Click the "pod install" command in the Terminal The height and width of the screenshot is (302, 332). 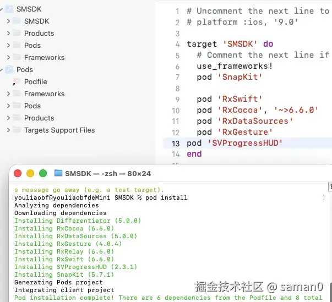166,197
